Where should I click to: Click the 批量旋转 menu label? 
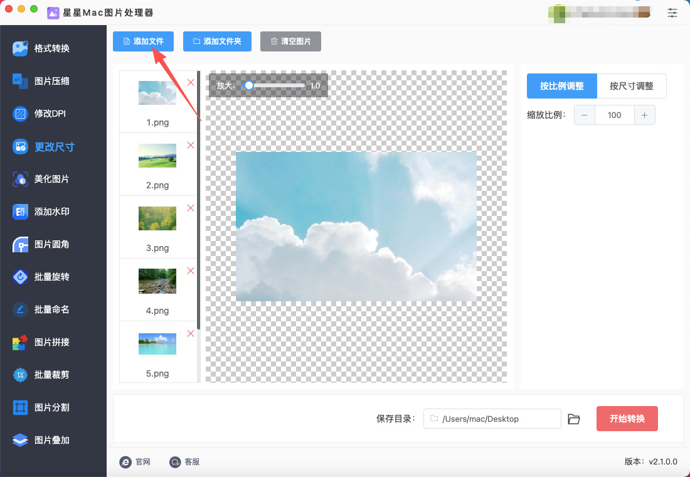pyautogui.click(x=52, y=277)
